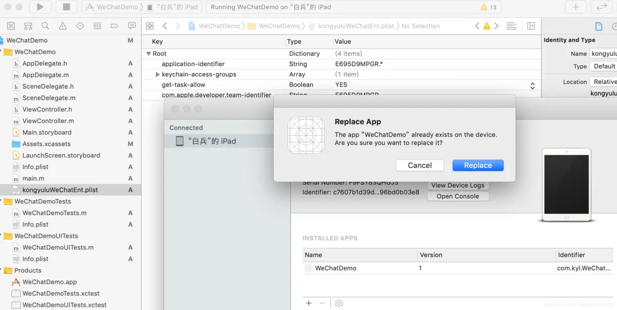Click View Device Logs button
The height and width of the screenshot is (310, 617).
458,185
